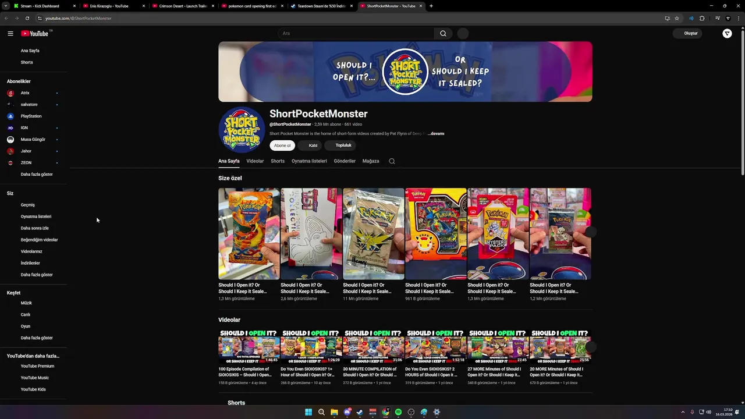Click the page vertical scrollbar
This screenshot has width=745, height=419.
(x=742, y=102)
